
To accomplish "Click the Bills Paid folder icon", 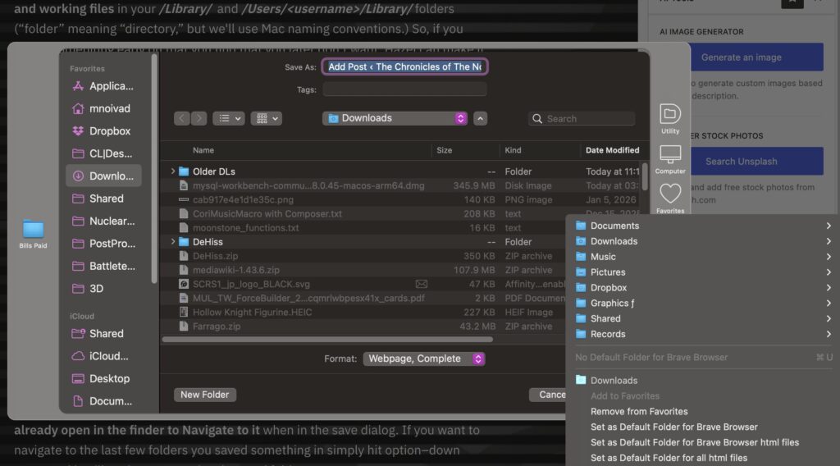I will (34, 231).
